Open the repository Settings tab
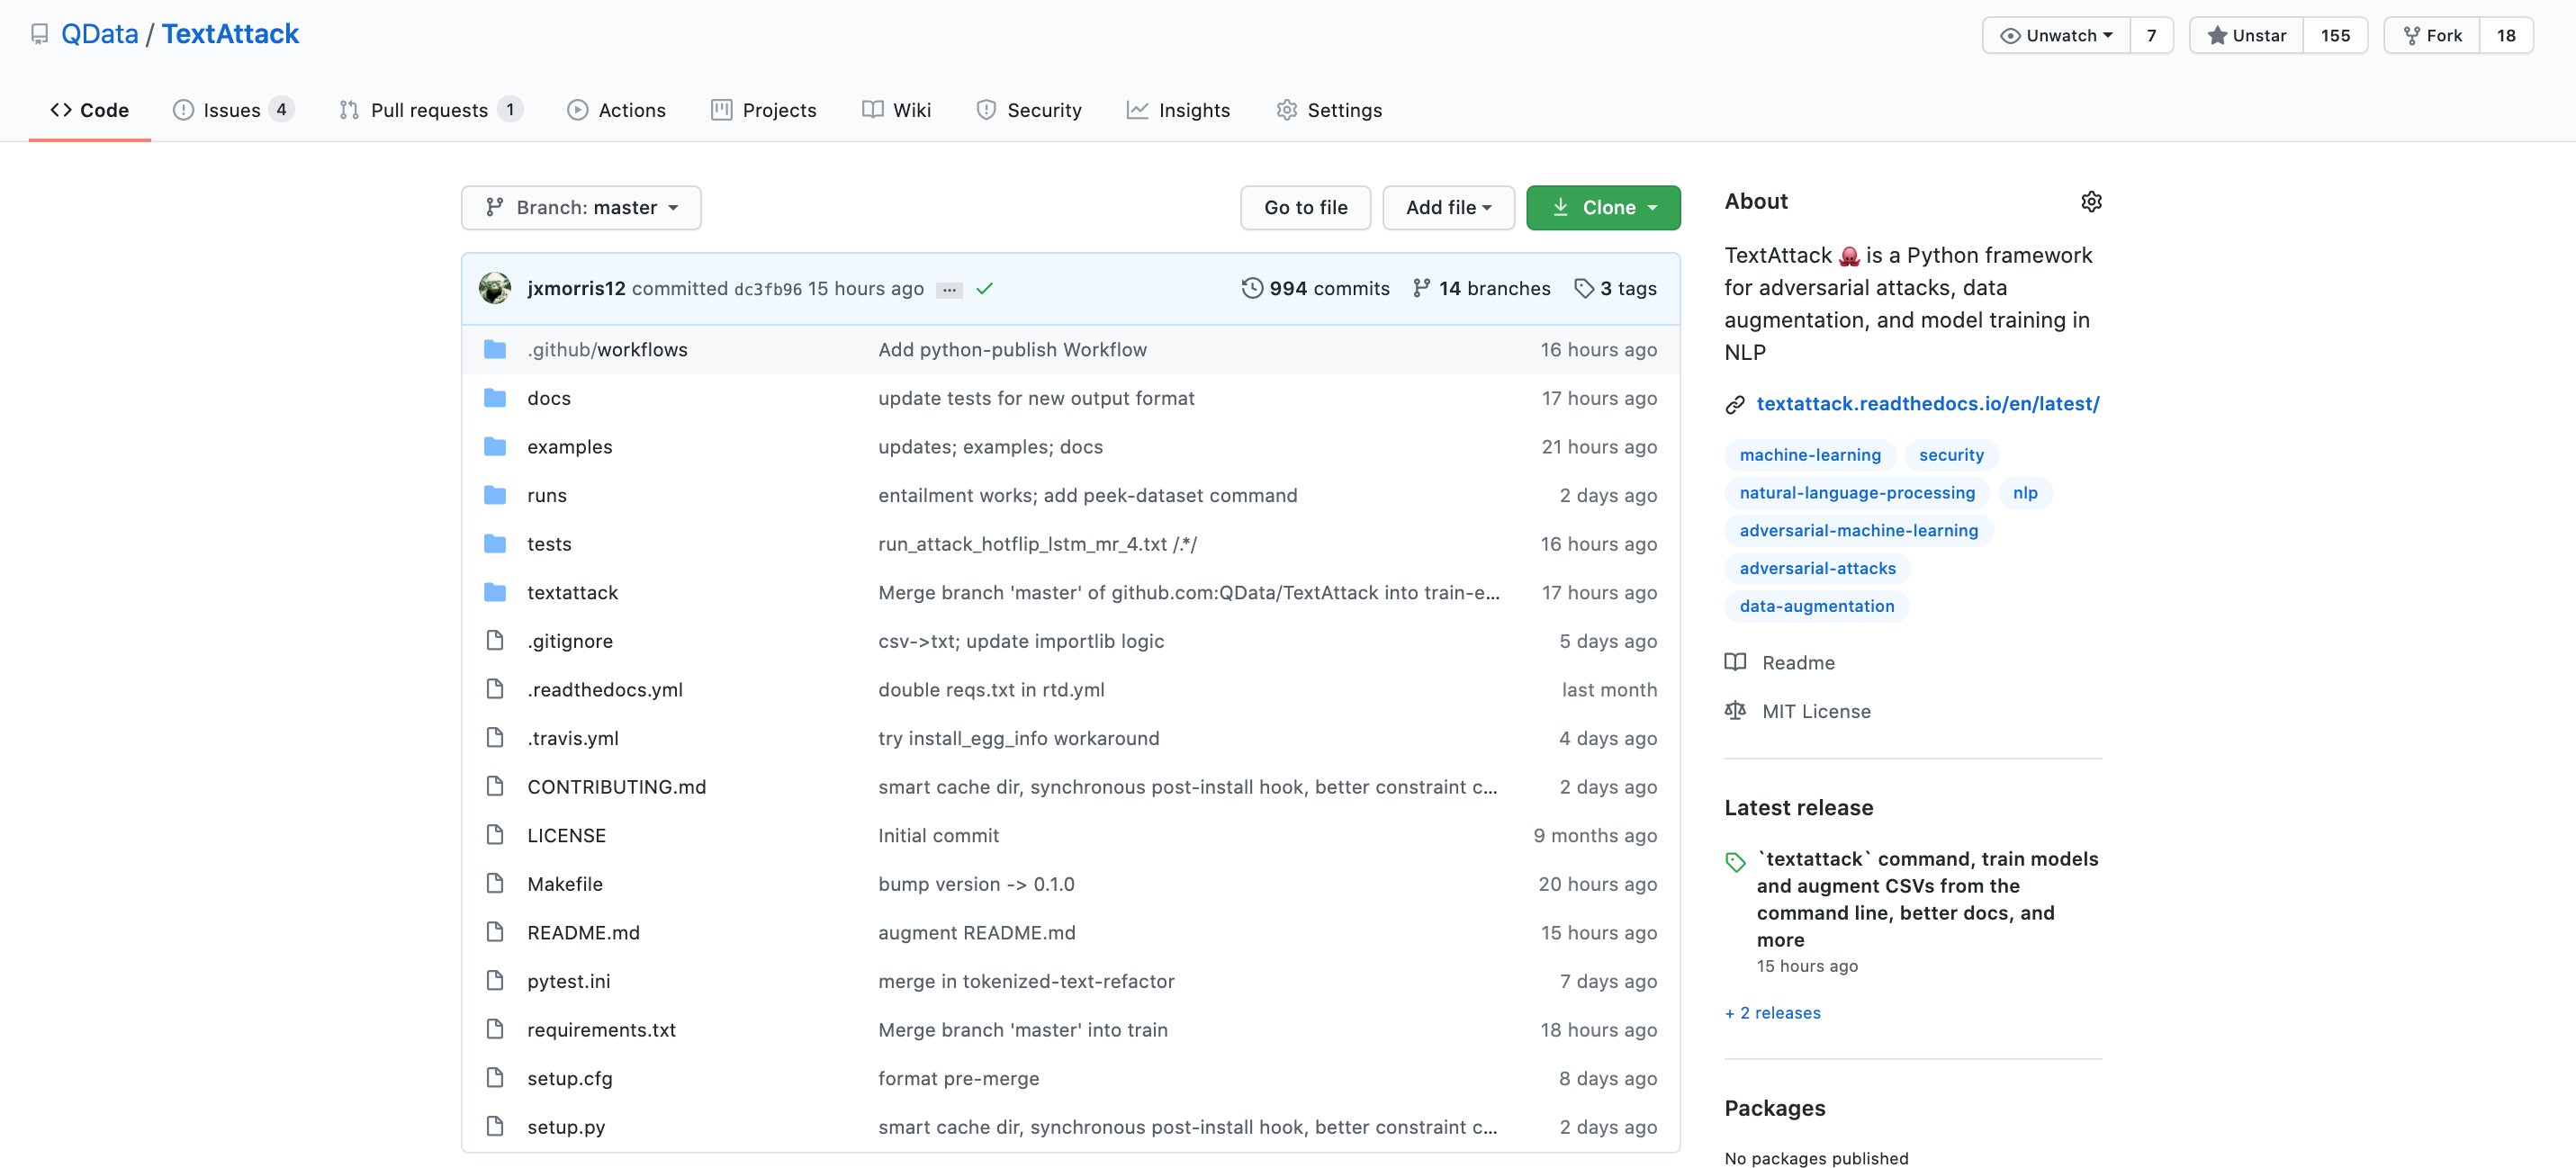 point(1329,110)
